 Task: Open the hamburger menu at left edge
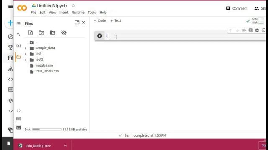[x=10, y=7]
